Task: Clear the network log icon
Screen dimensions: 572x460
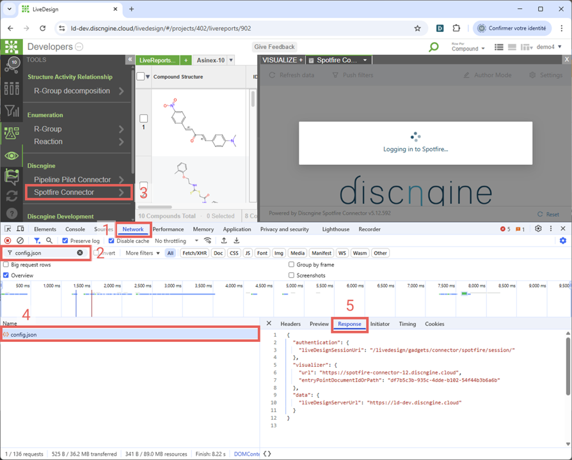Action: (20, 240)
